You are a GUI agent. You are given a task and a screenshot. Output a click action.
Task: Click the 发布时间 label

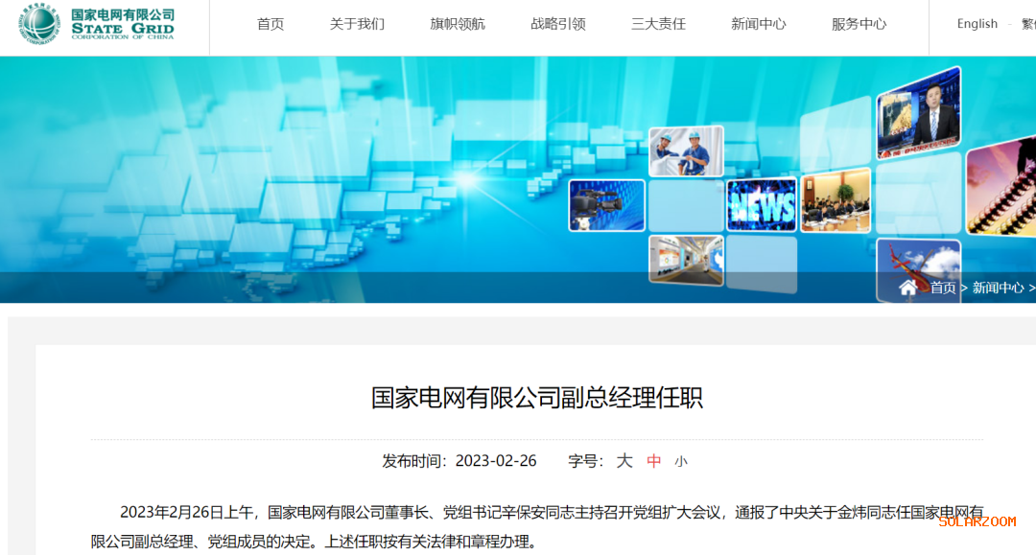coord(415,461)
